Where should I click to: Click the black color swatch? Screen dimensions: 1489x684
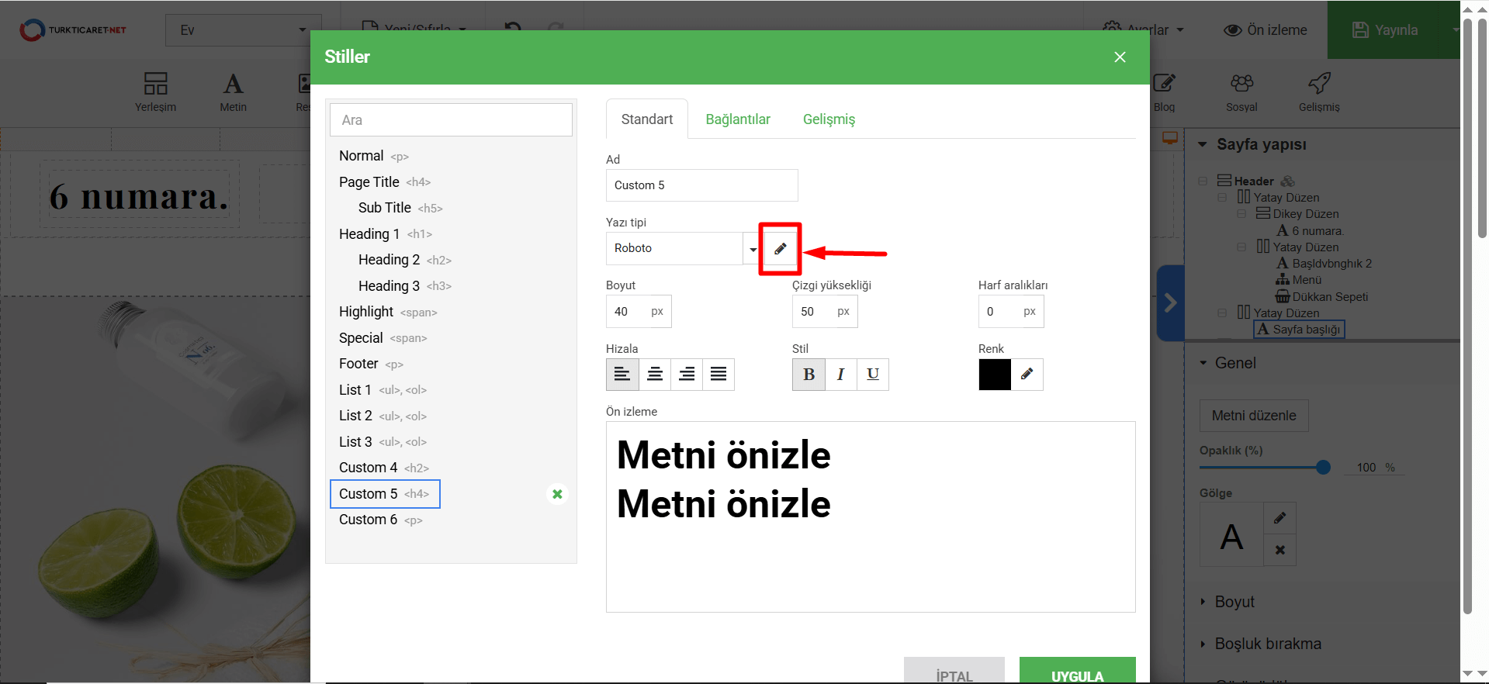(x=995, y=375)
